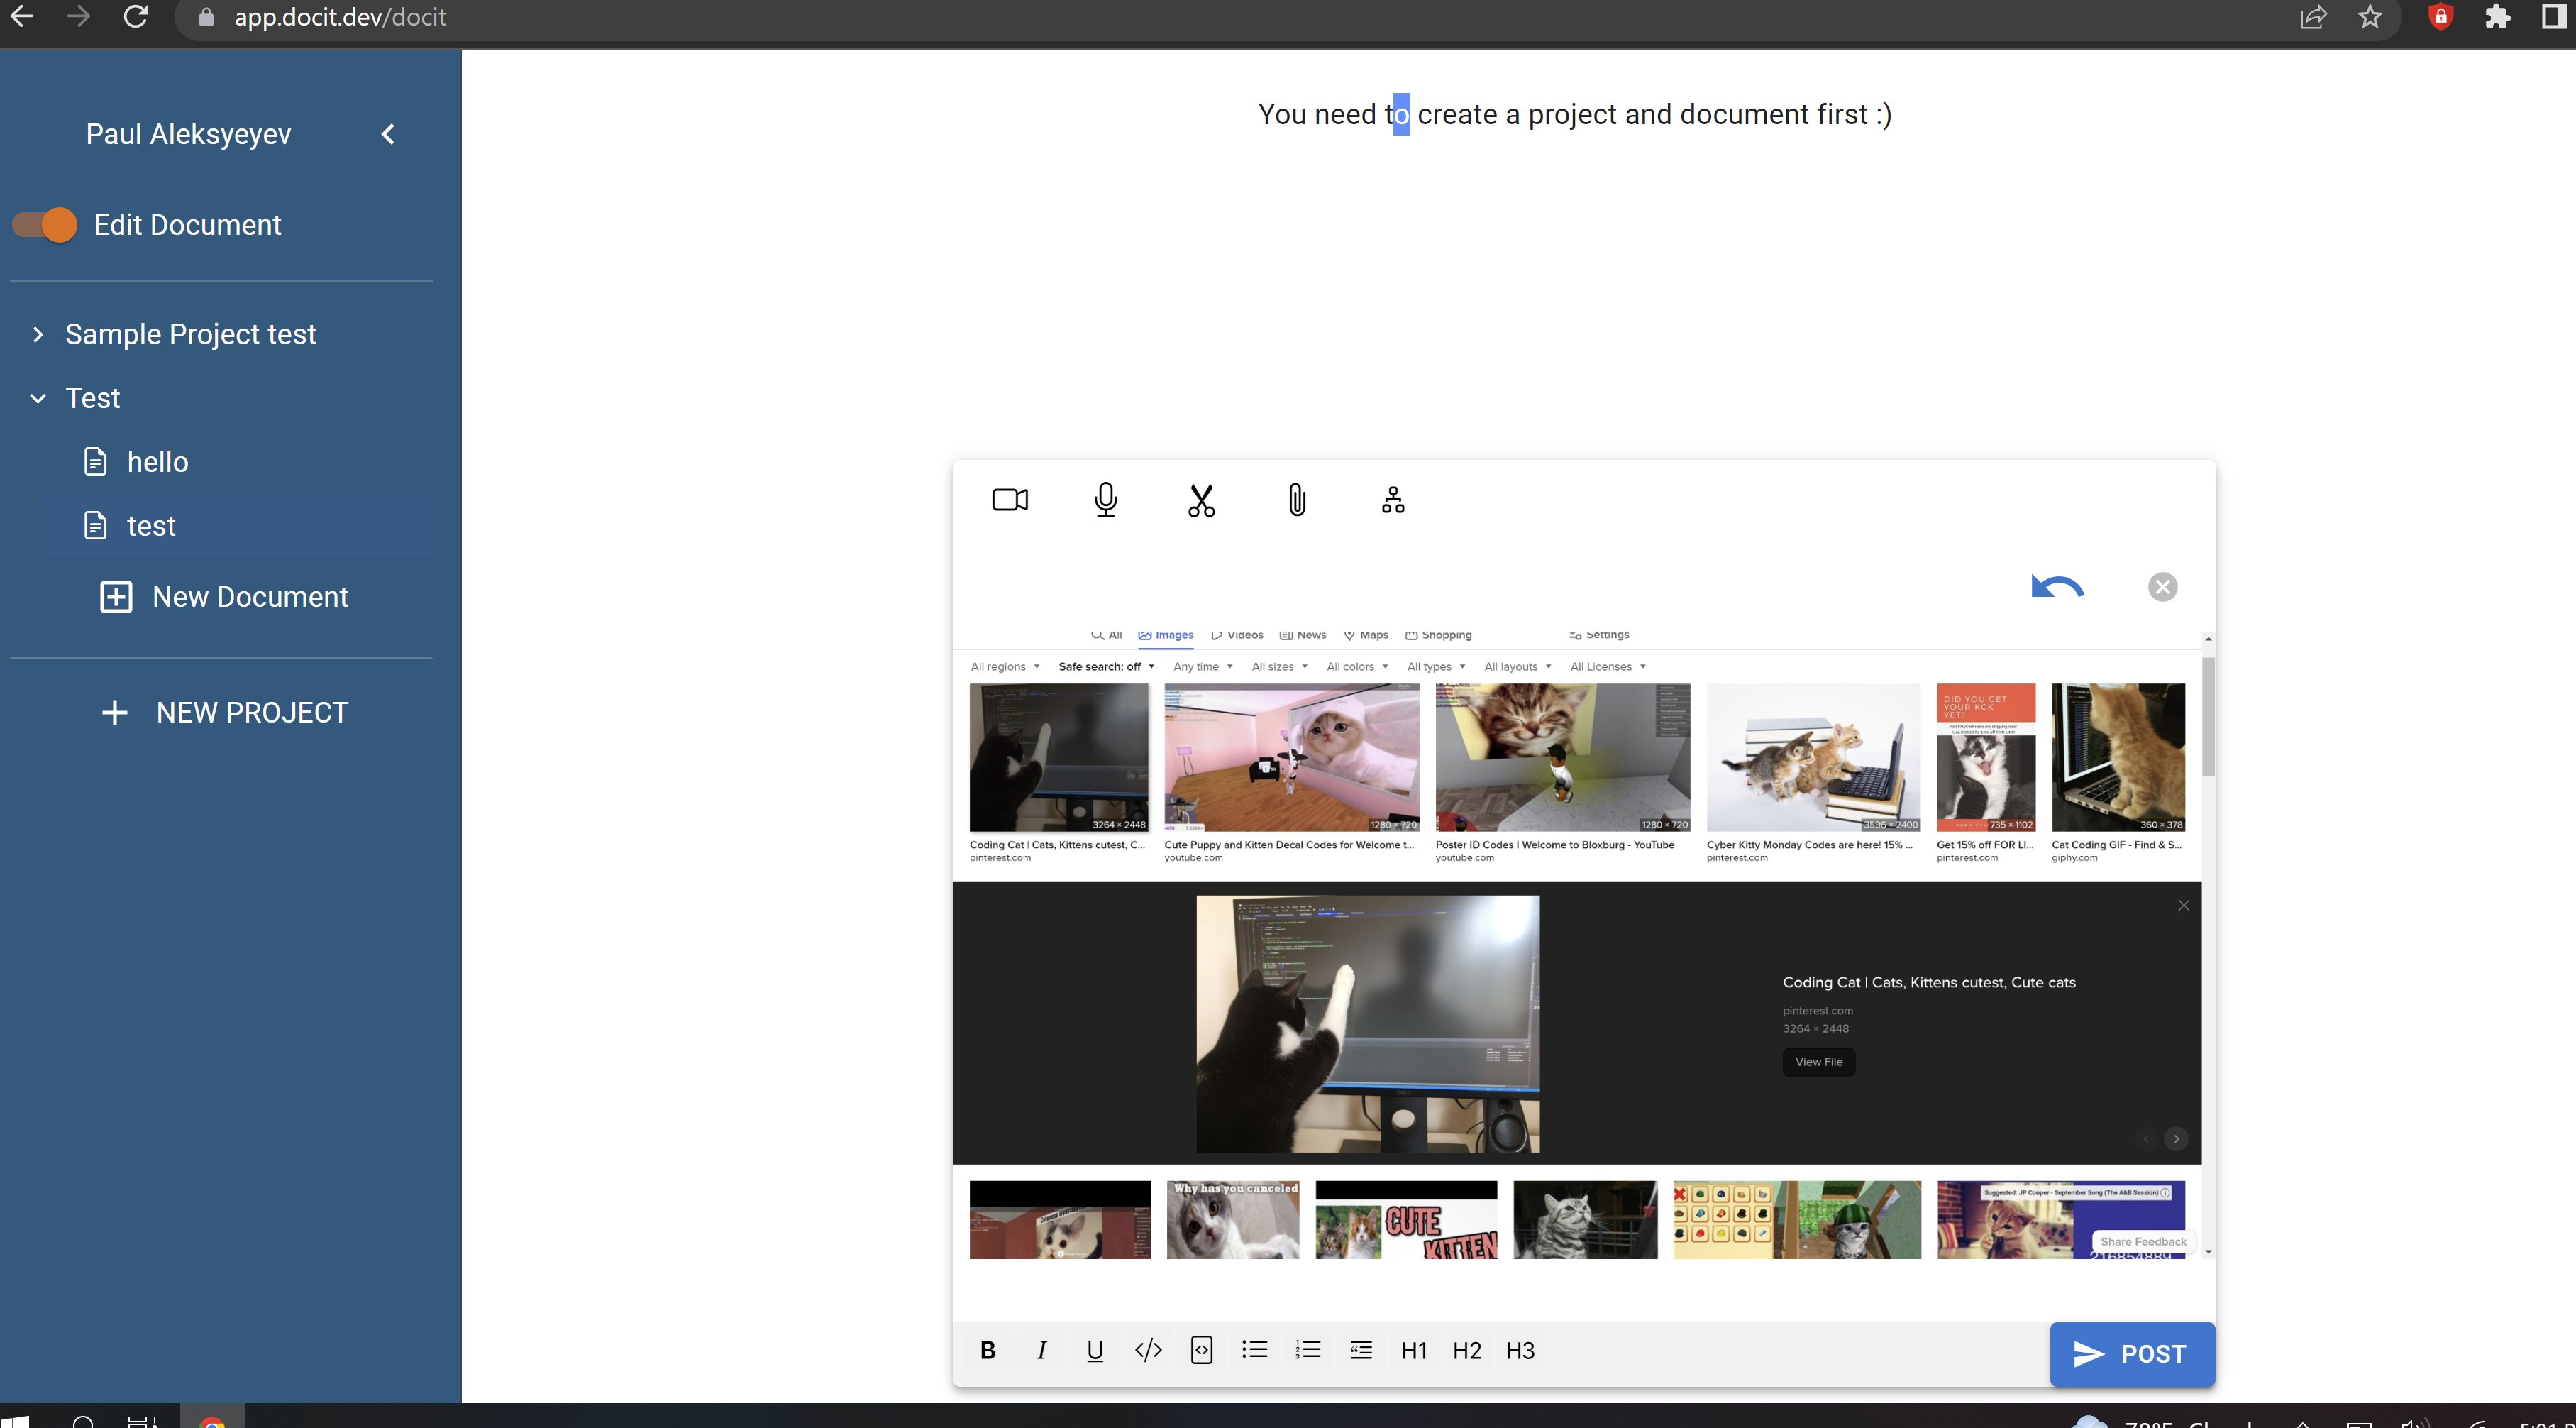Viewport: 2576px width, 1428px height.
Task: Go to next image with right arrow
Action: [x=2176, y=1139]
